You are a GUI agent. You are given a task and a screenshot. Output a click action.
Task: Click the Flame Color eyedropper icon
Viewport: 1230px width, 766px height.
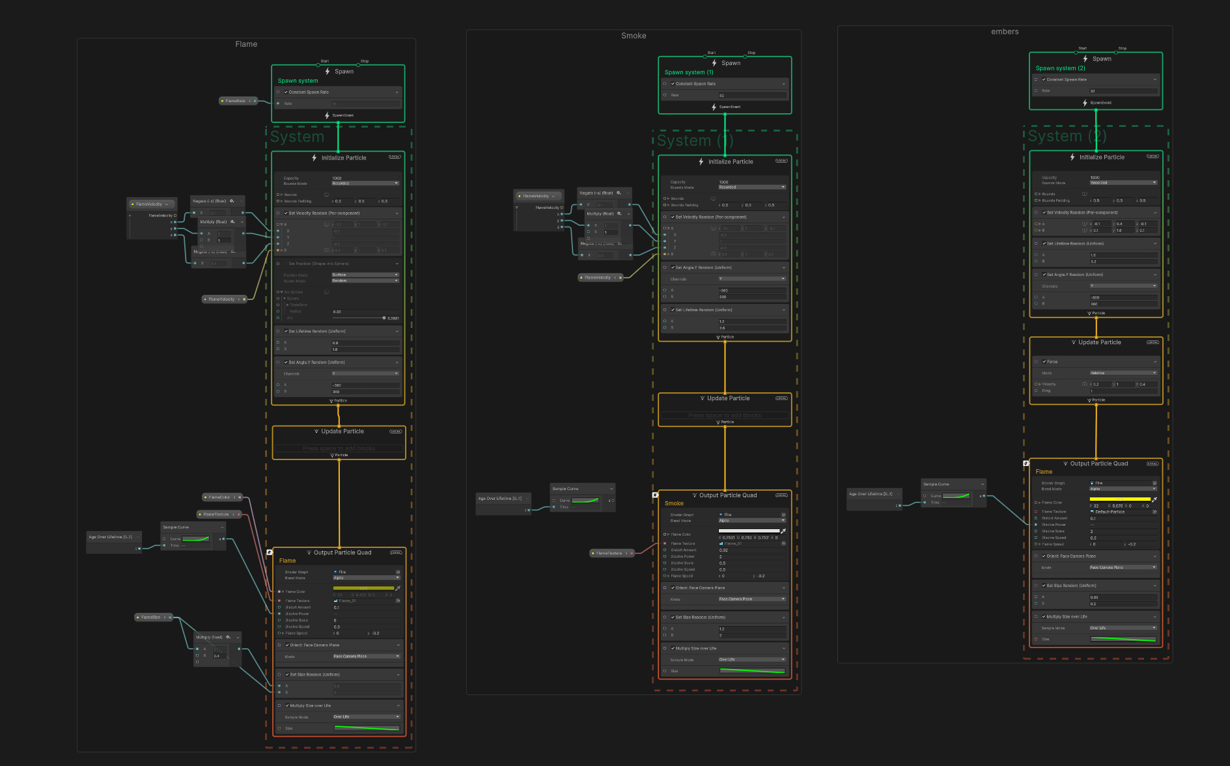click(398, 588)
